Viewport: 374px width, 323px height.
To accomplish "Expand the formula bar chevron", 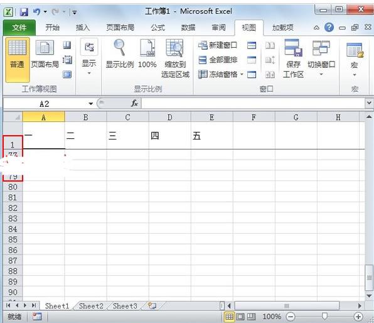I will click(x=369, y=103).
